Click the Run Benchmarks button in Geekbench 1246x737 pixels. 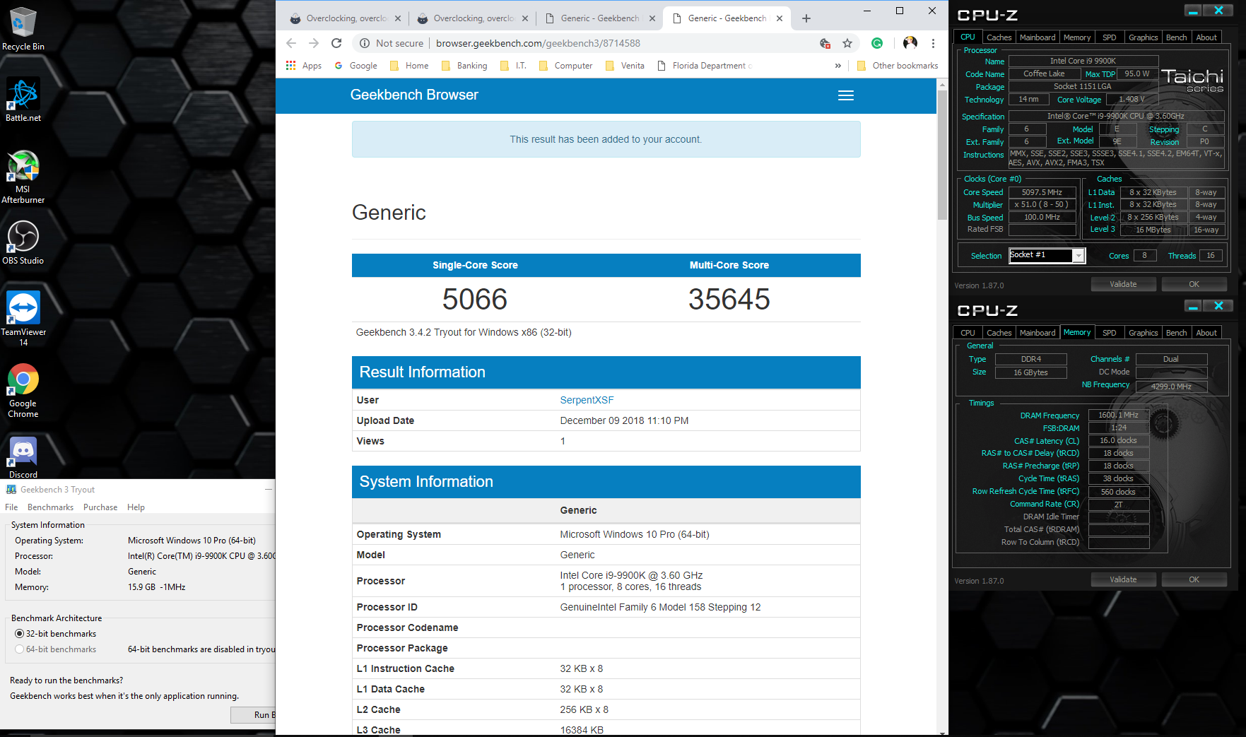click(253, 714)
